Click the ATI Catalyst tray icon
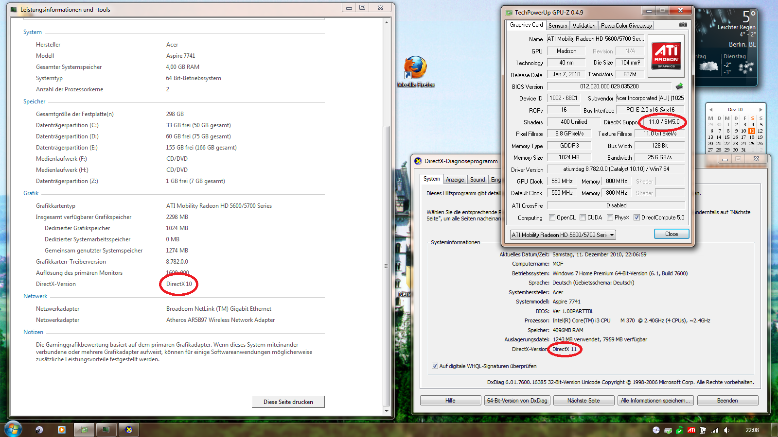778x437 pixels. (691, 430)
